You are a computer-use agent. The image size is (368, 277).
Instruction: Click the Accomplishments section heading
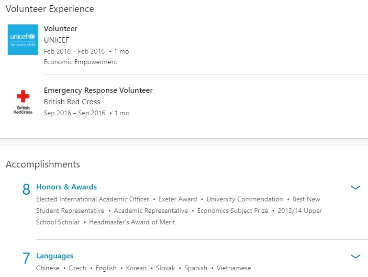coord(43,165)
